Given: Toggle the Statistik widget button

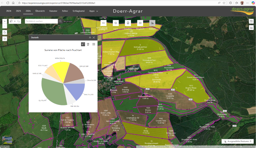Looking at the screenshot, I should click(152, 23).
